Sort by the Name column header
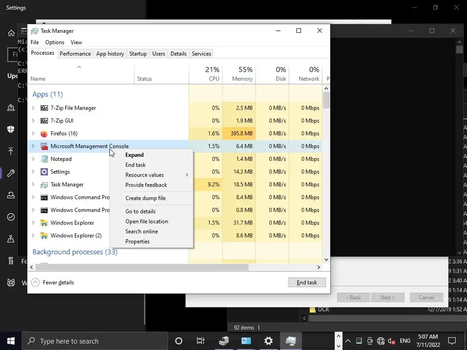This screenshot has height=350, width=467. 81,74
